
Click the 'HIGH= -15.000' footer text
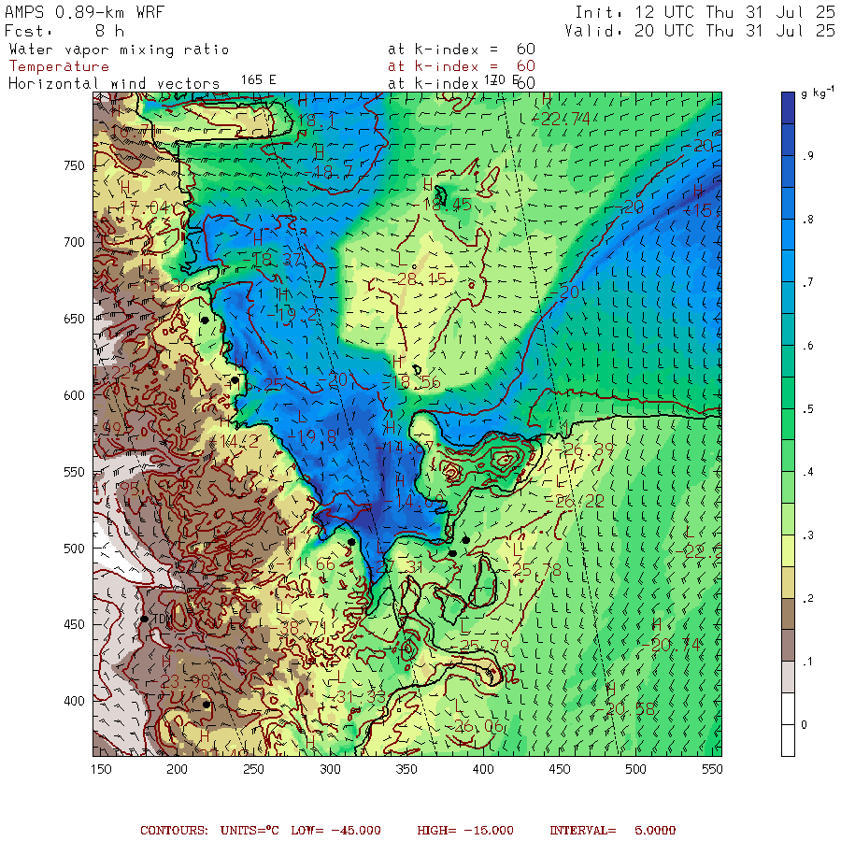(464, 831)
